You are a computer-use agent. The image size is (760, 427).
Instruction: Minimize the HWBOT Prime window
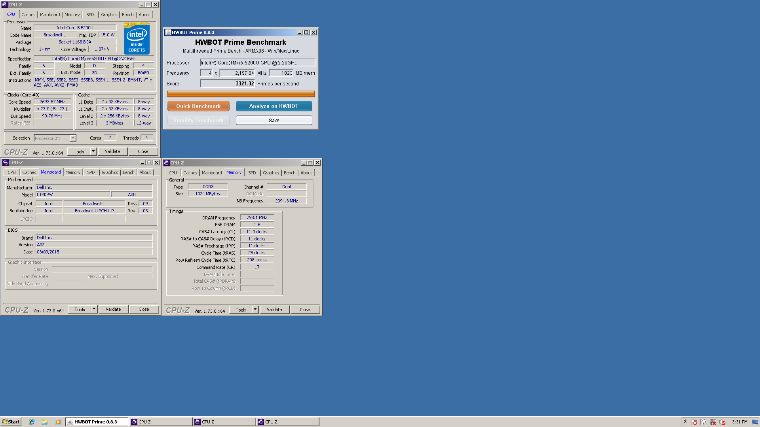[x=300, y=32]
